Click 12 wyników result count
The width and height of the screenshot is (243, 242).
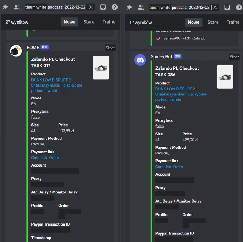coord(140,23)
